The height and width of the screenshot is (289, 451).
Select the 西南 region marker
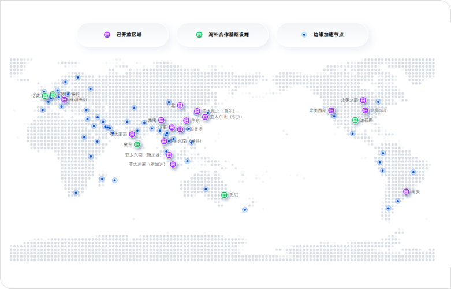[161, 120]
